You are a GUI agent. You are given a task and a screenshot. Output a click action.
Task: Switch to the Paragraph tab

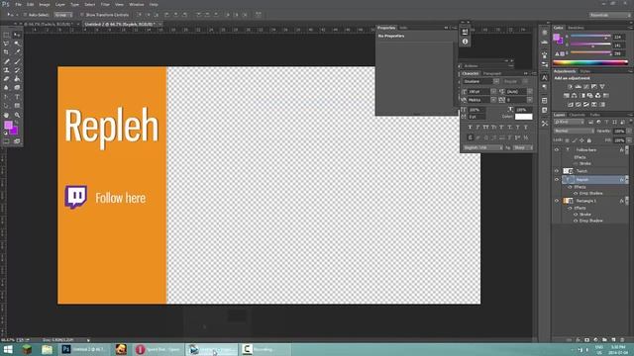[x=492, y=73]
